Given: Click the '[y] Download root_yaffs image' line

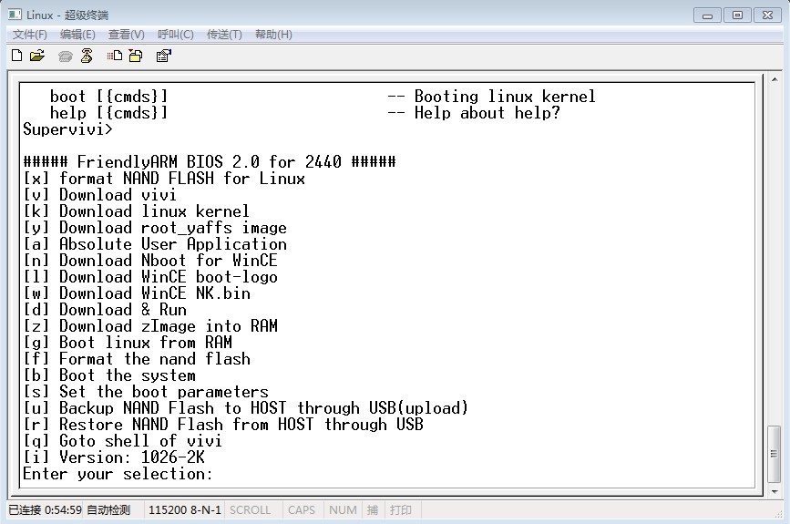Looking at the screenshot, I should pos(155,228).
